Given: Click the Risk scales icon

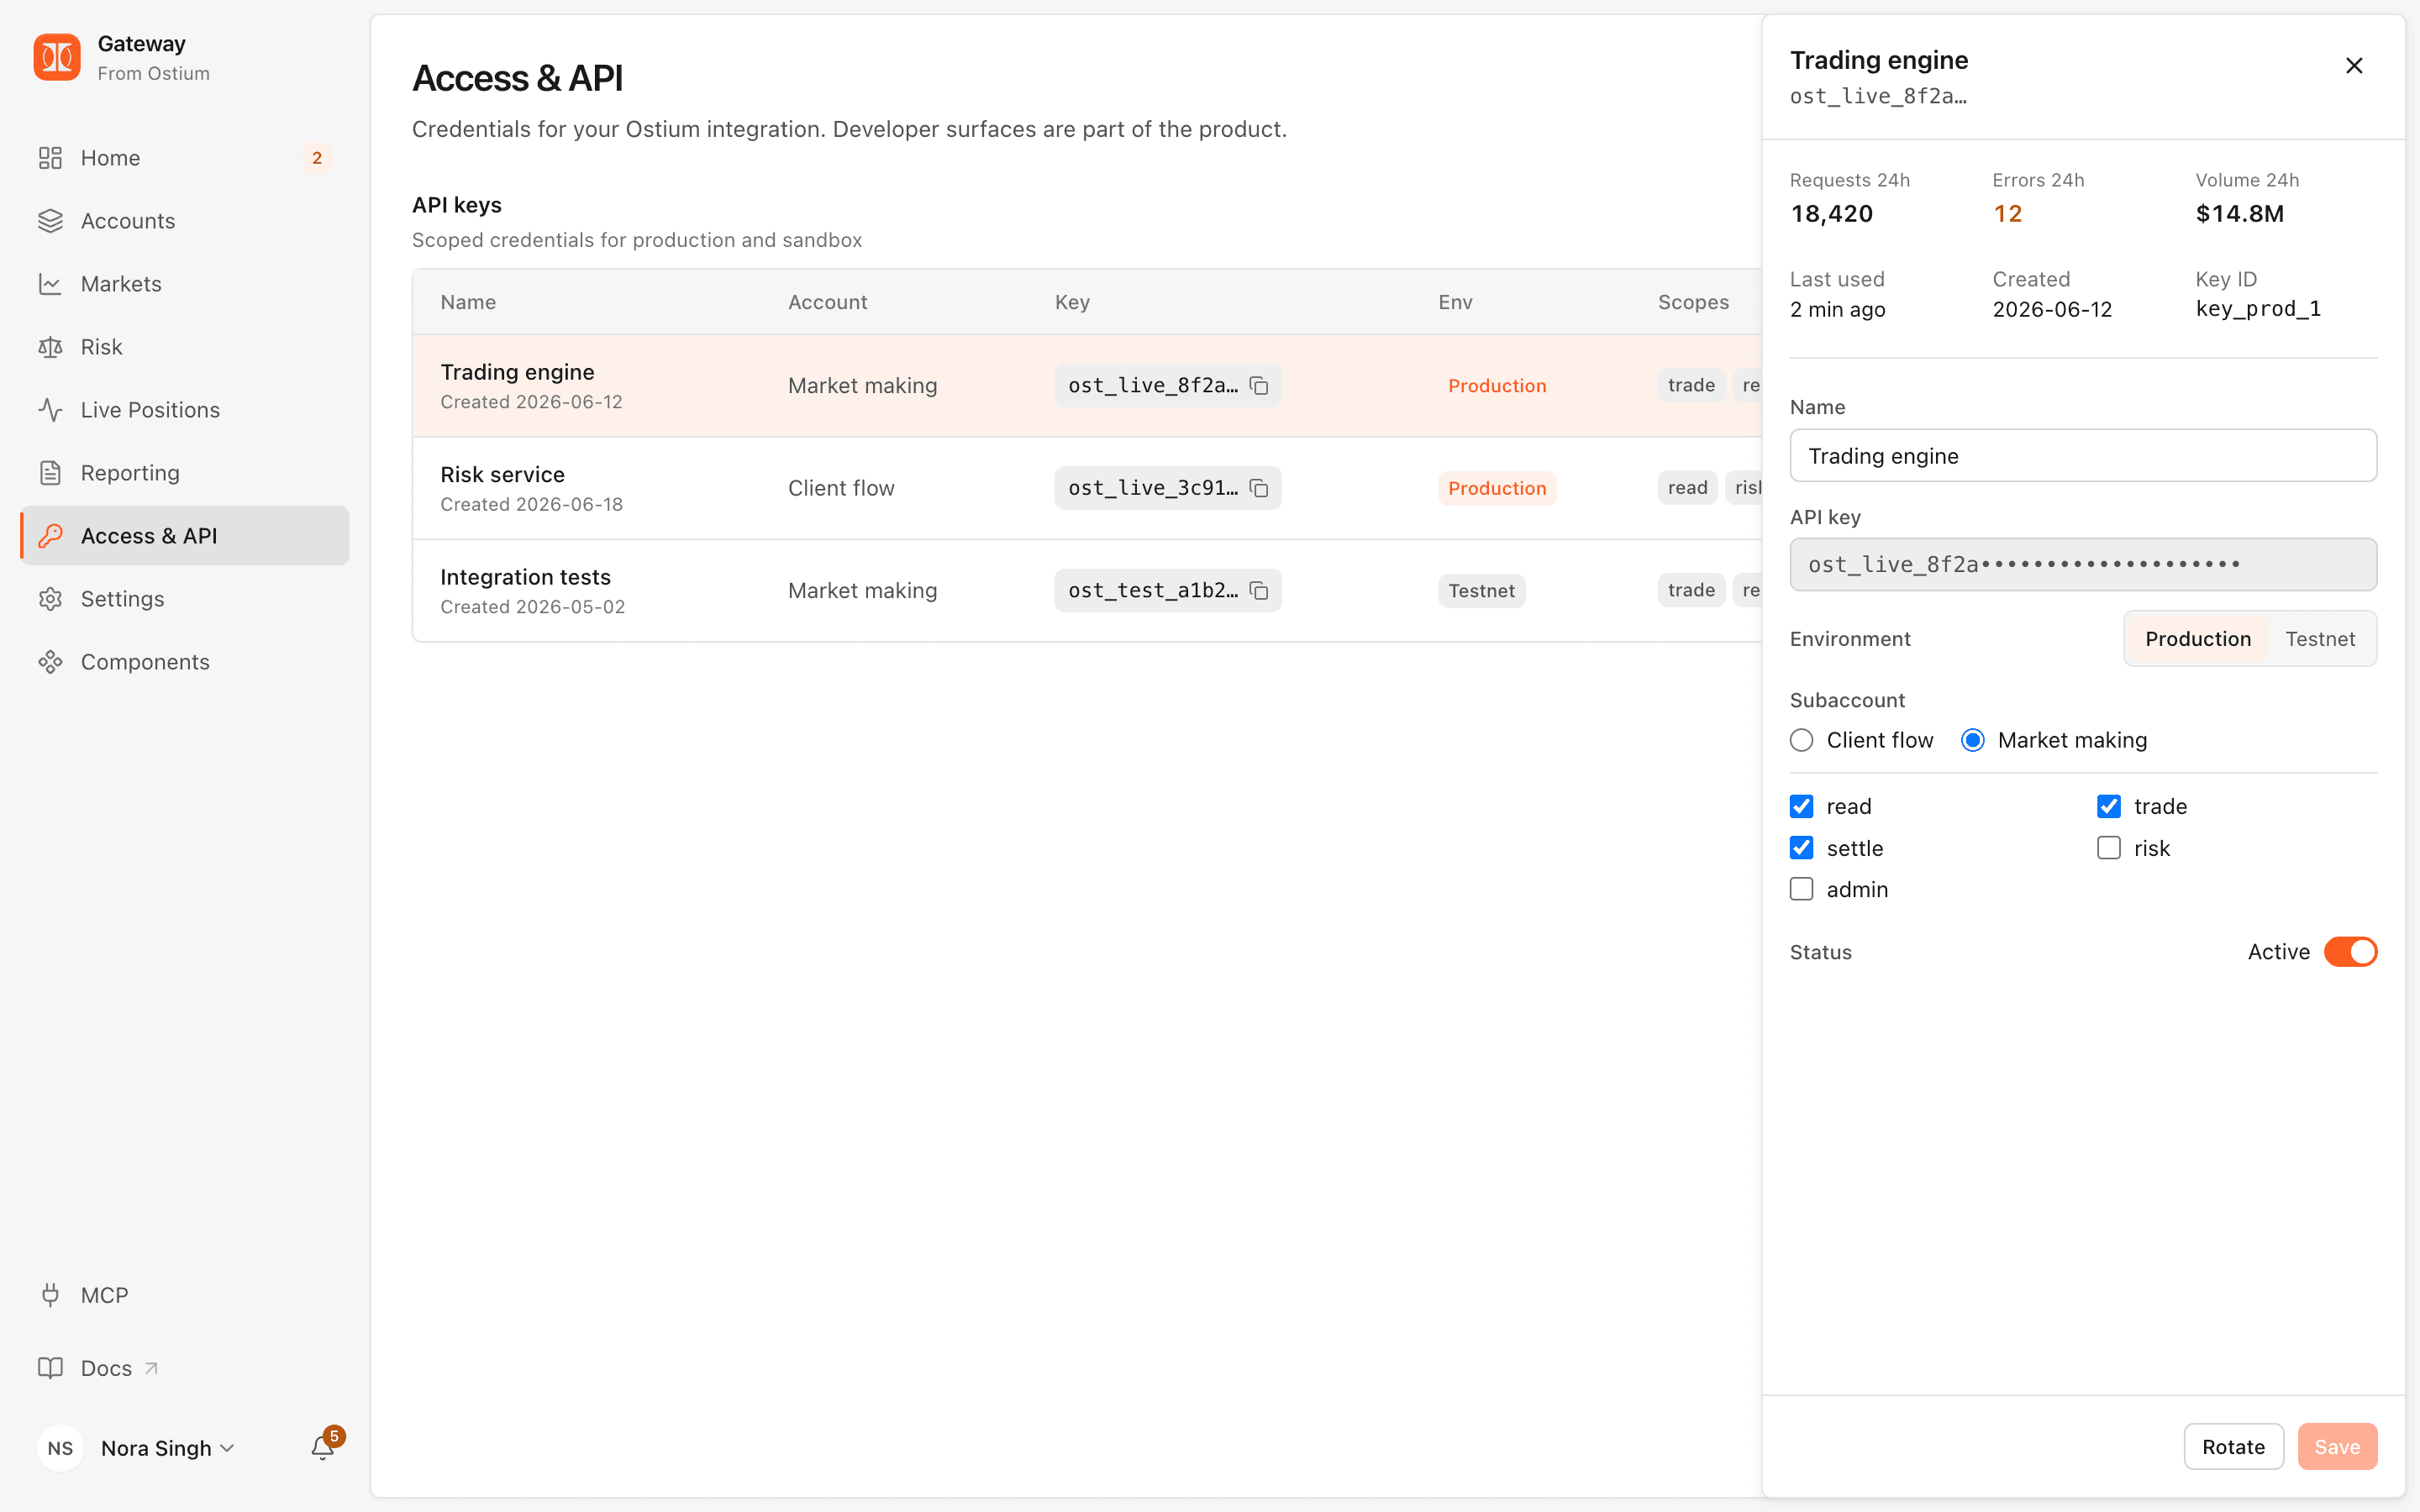Looking at the screenshot, I should [x=50, y=347].
